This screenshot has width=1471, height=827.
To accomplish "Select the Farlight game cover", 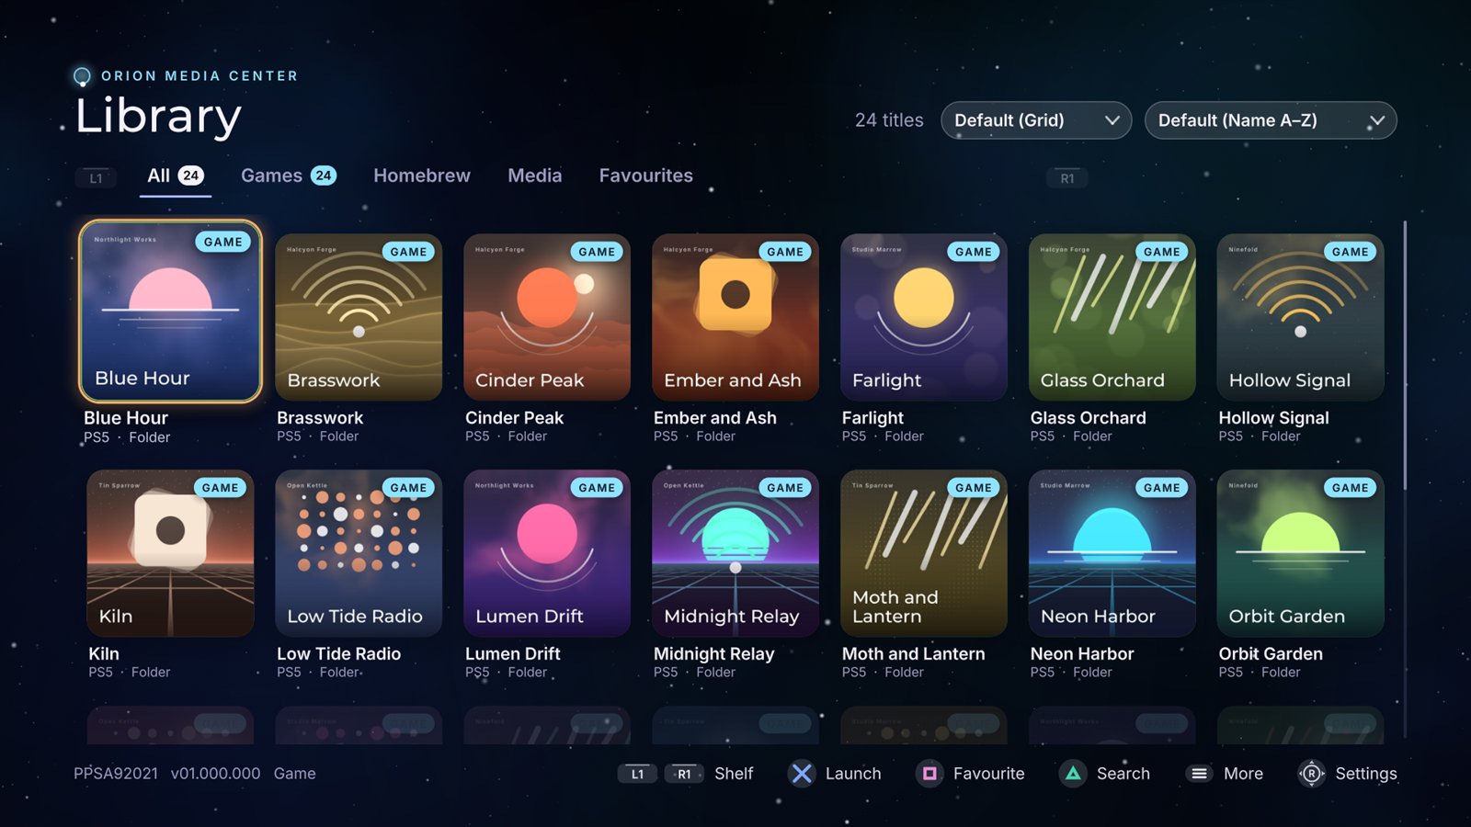I will click(924, 317).
